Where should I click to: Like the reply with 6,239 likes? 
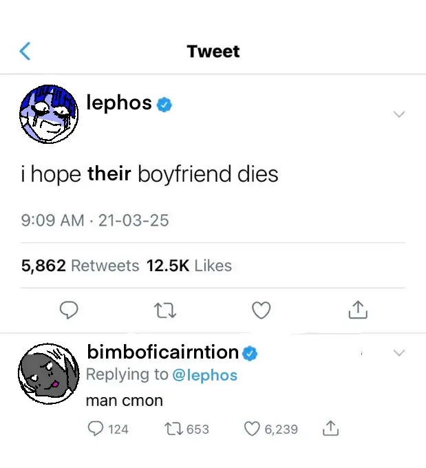click(253, 429)
